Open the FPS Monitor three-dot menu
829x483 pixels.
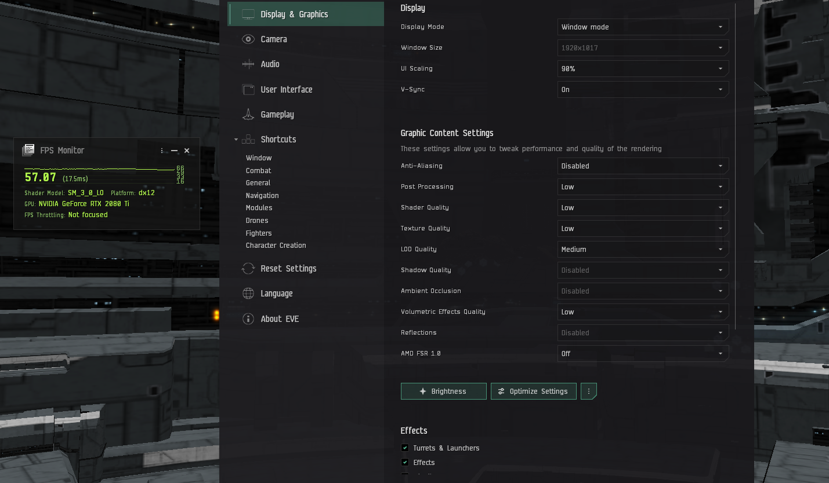click(x=162, y=151)
